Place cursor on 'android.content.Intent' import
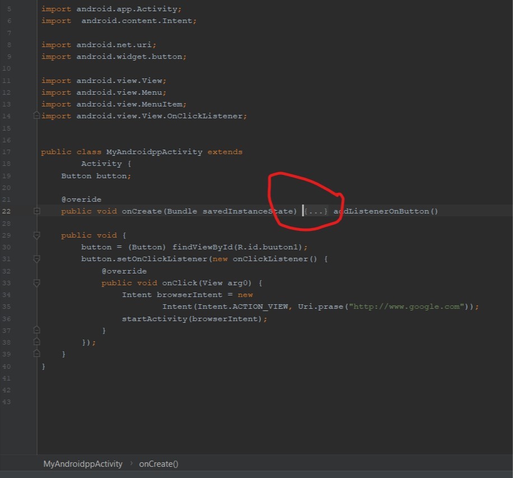This screenshot has height=478, width=513. pyautogui.click(x=137, y=21)
